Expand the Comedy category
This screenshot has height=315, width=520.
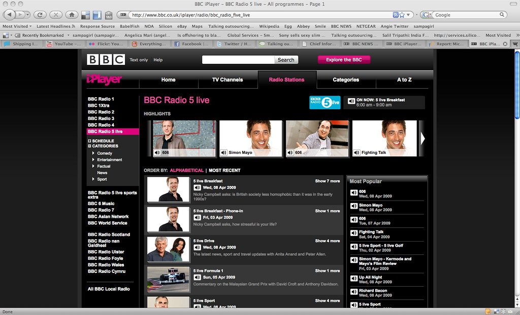[x=93, y=153]
